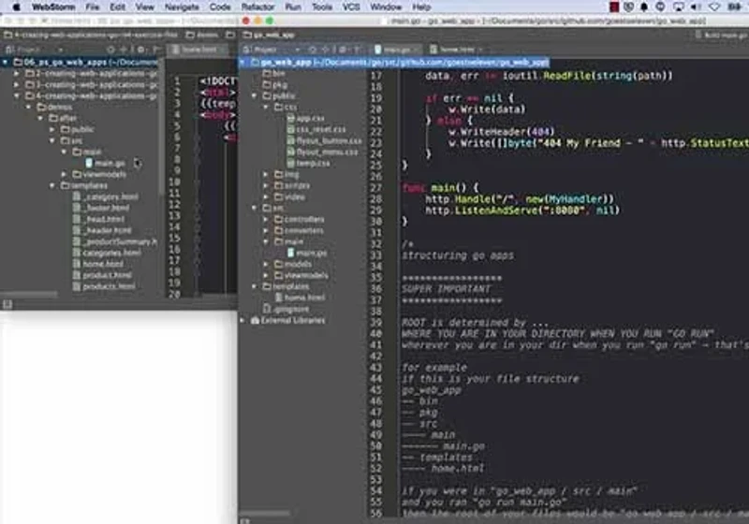Select home.html under templates in go_web_app tree
Viewport: 749px width, 524px height.
300,298
